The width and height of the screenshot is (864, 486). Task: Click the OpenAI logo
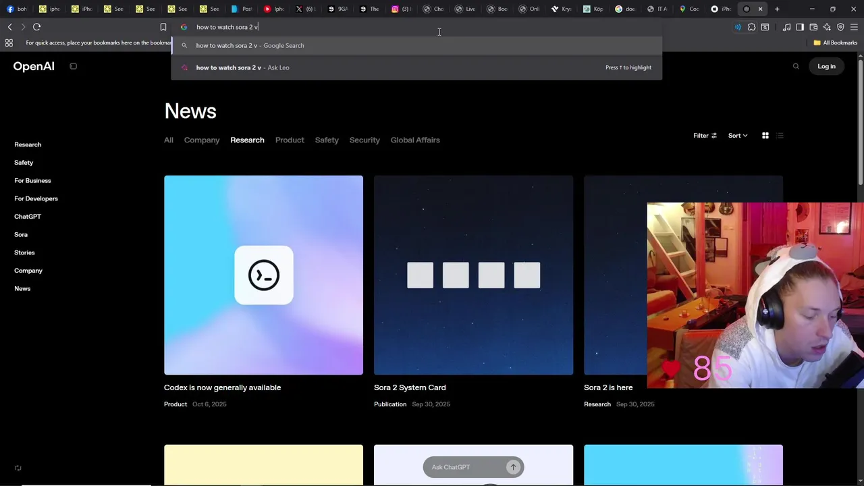click(x=34, y=66)
